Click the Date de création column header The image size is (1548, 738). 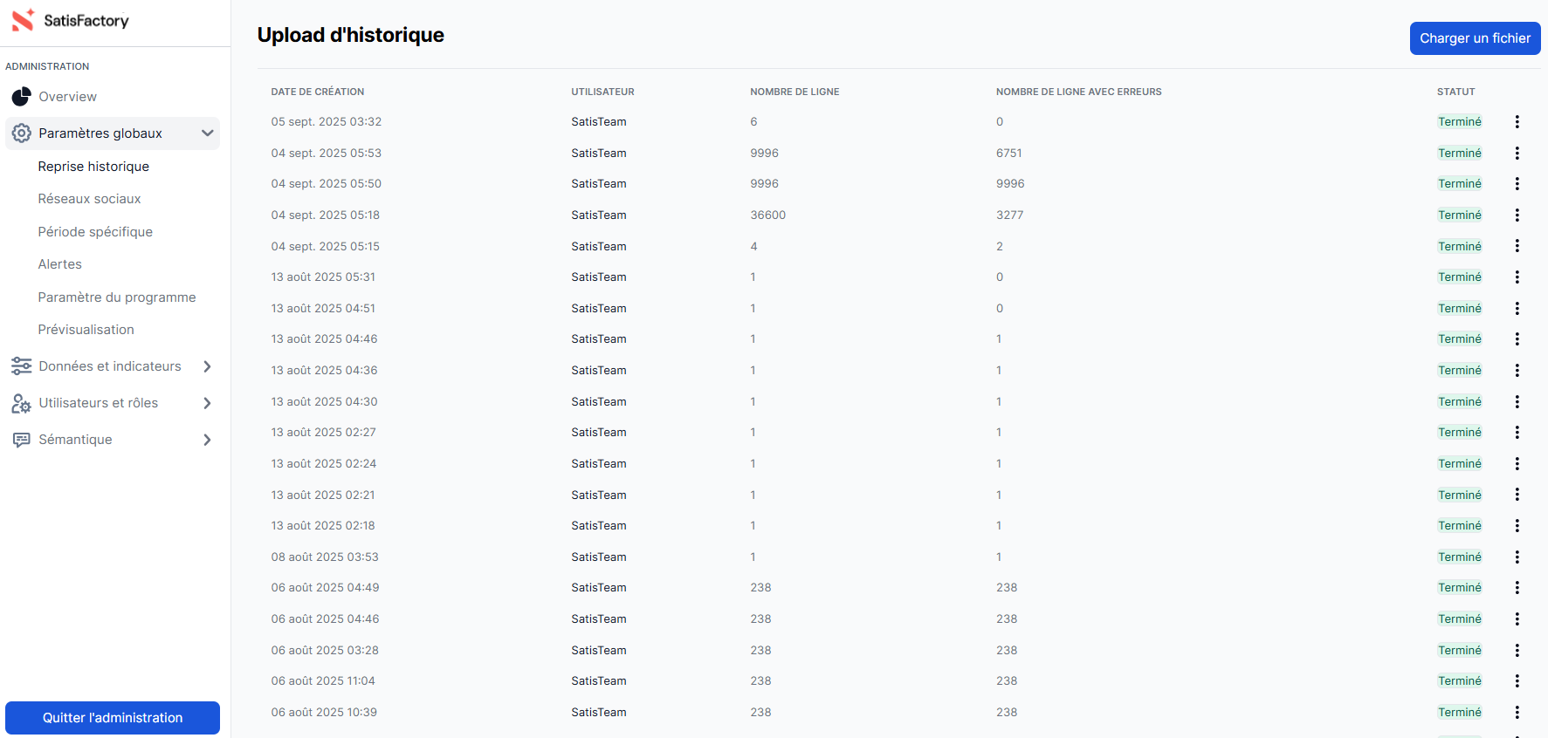click(x=317, y=92)
